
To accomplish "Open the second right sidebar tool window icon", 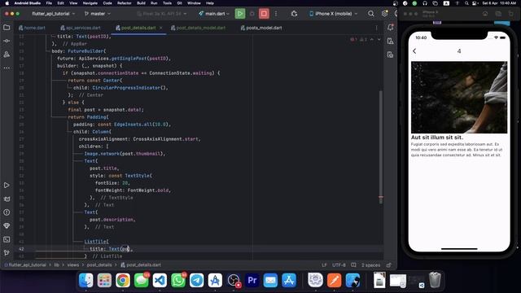I will tap(391, 41).
